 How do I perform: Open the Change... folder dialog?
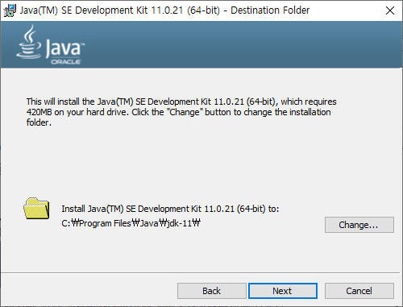click(x=359, y=225)
